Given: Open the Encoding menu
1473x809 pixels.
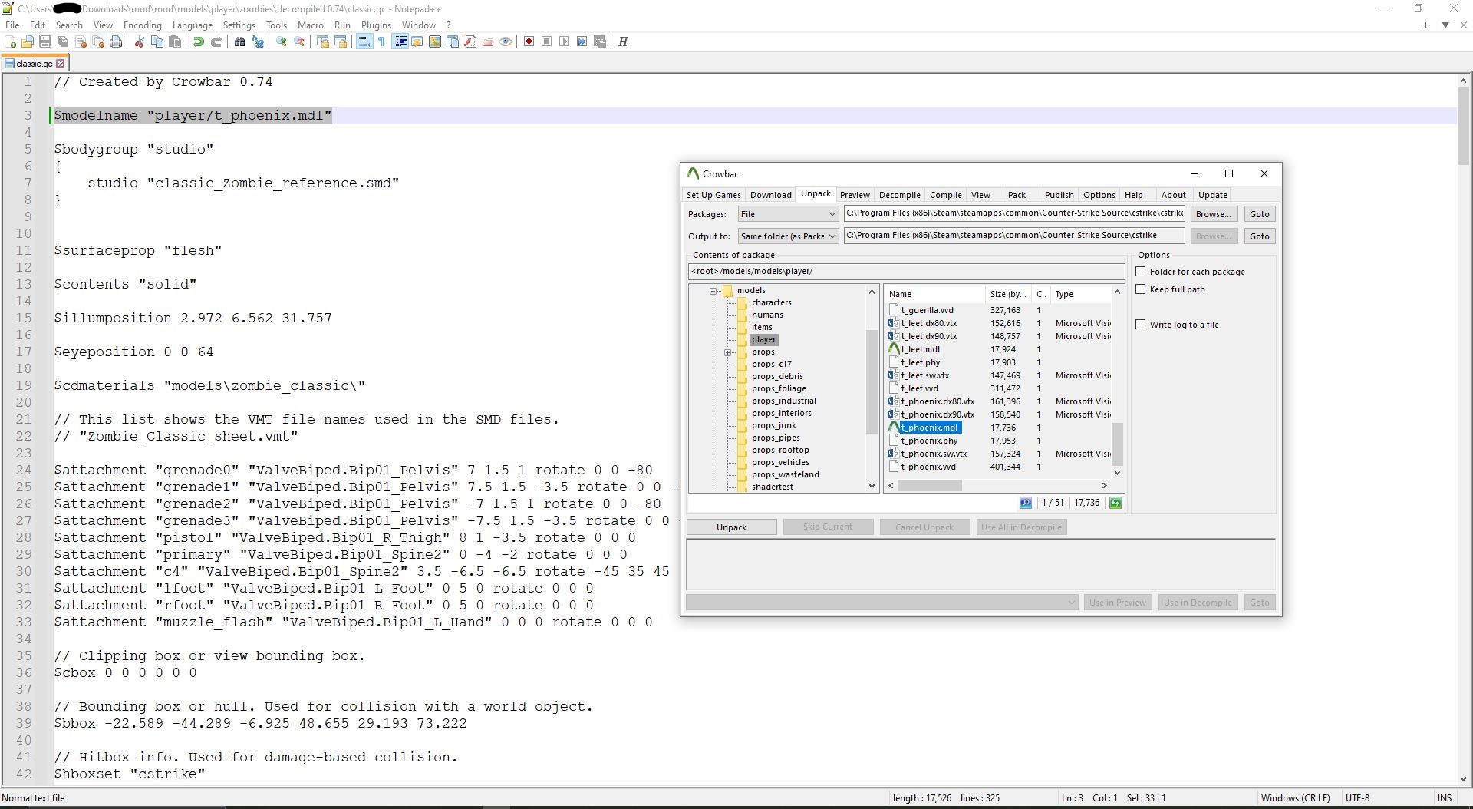Looking at the screenshot, I should [142, 25].
